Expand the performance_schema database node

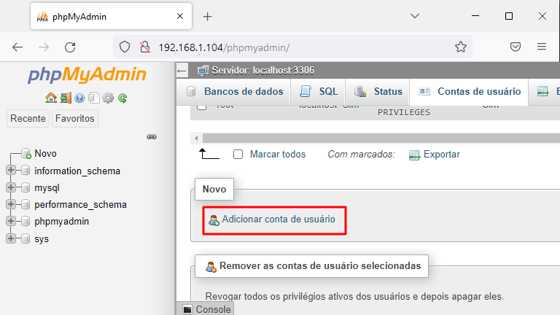(11, 204)
